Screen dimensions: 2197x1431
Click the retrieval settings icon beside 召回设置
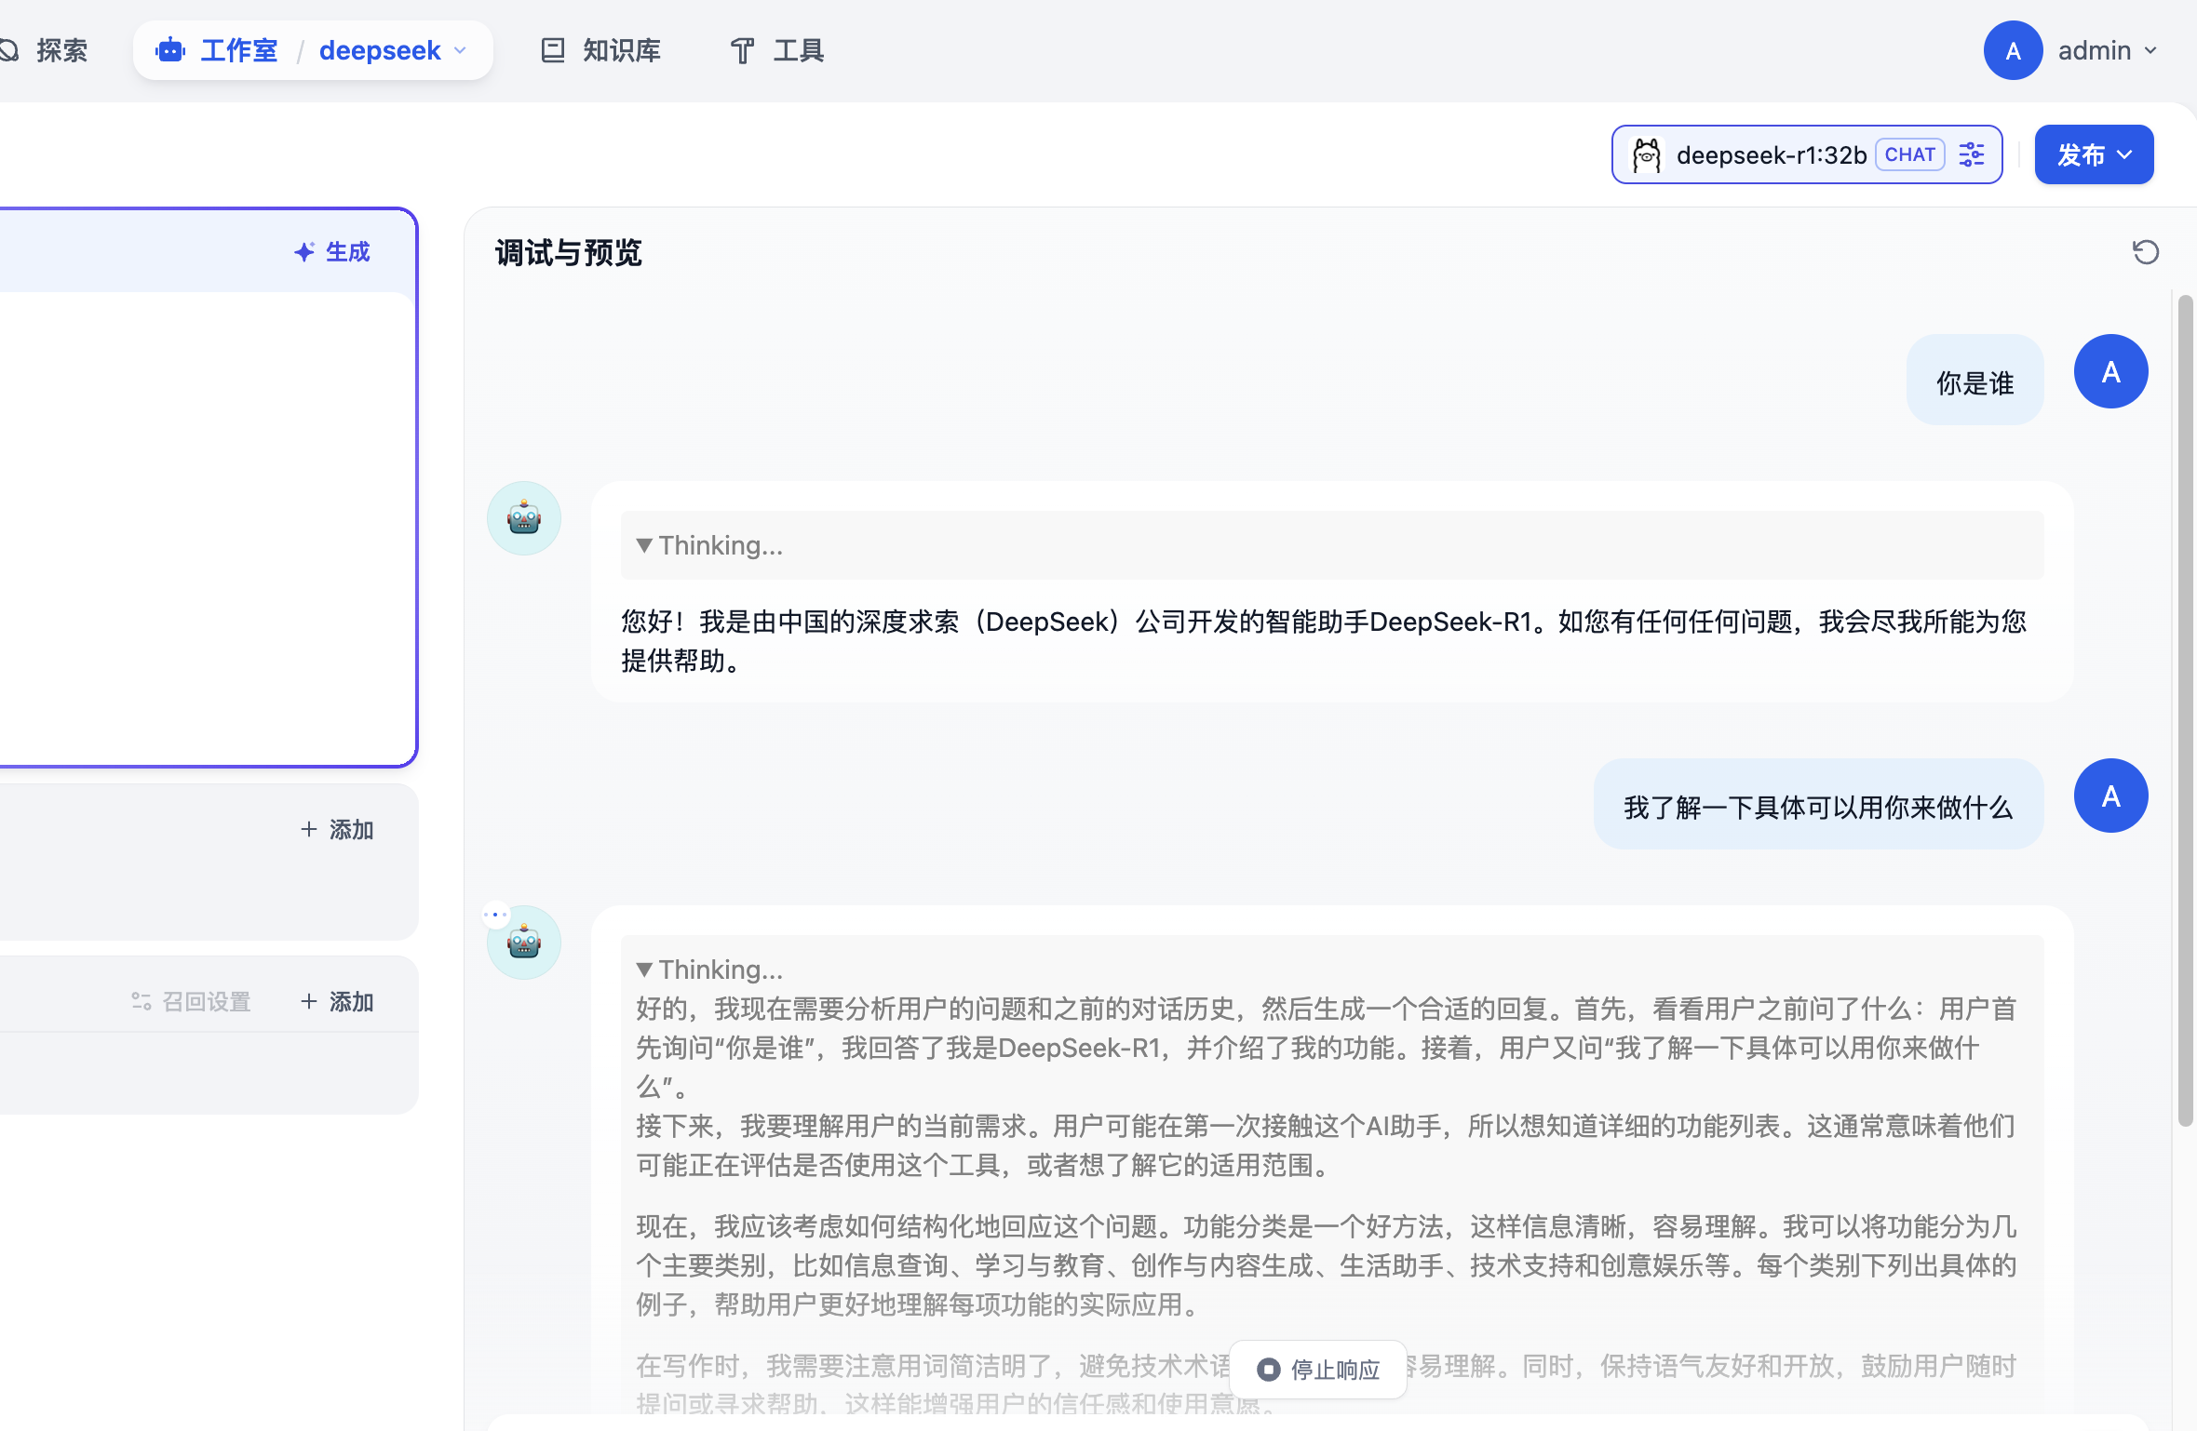(x=142, y=1002)
